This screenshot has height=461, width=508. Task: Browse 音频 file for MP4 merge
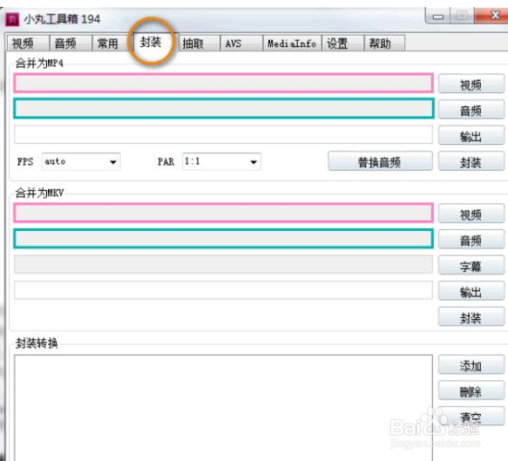point(471,110)
